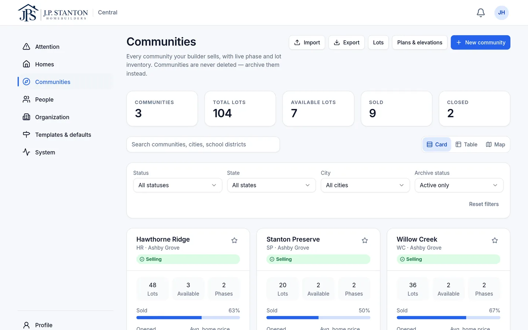The height and width of the screenshot is (330, 528).
Task: Open Templates & defaults section
Action: pos(65,135)
